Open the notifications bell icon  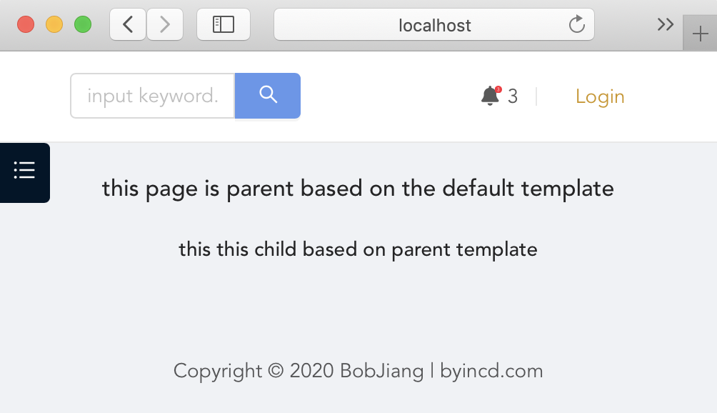(x=490, y=96)
